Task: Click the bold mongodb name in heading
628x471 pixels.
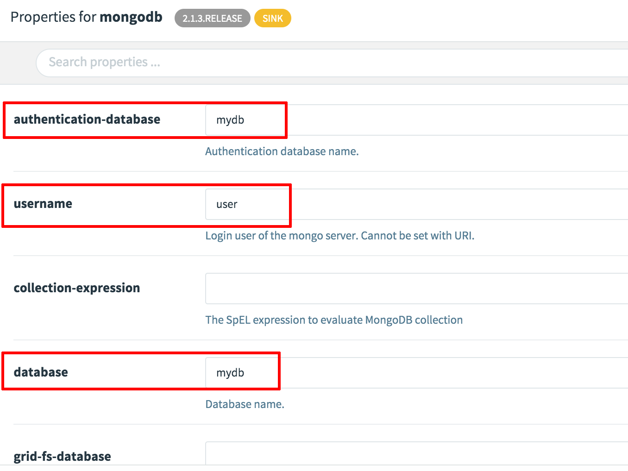Action: point(131,17)
